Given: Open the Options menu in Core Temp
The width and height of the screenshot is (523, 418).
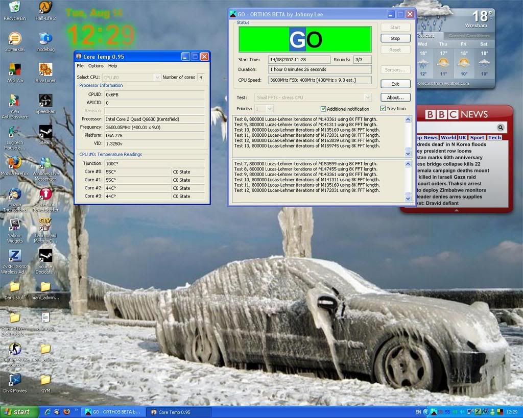Looking at the screenshot, I should coord(96,66).
